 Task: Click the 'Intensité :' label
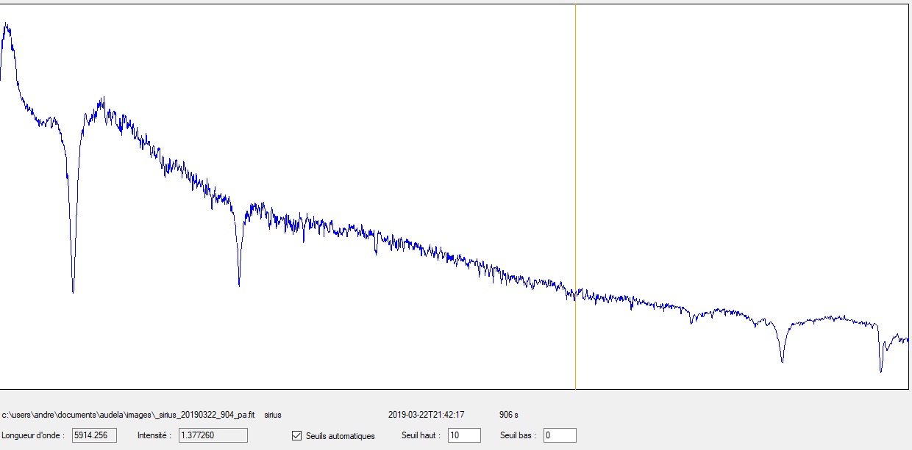pyautogui.click(x=154, y=435)
